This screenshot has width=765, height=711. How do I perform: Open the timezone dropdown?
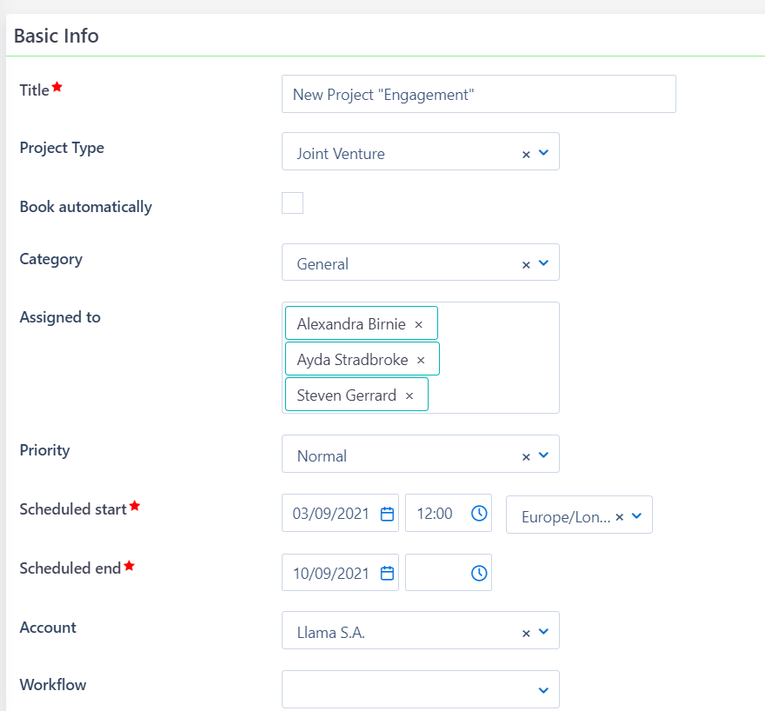(x=637, y=515)
